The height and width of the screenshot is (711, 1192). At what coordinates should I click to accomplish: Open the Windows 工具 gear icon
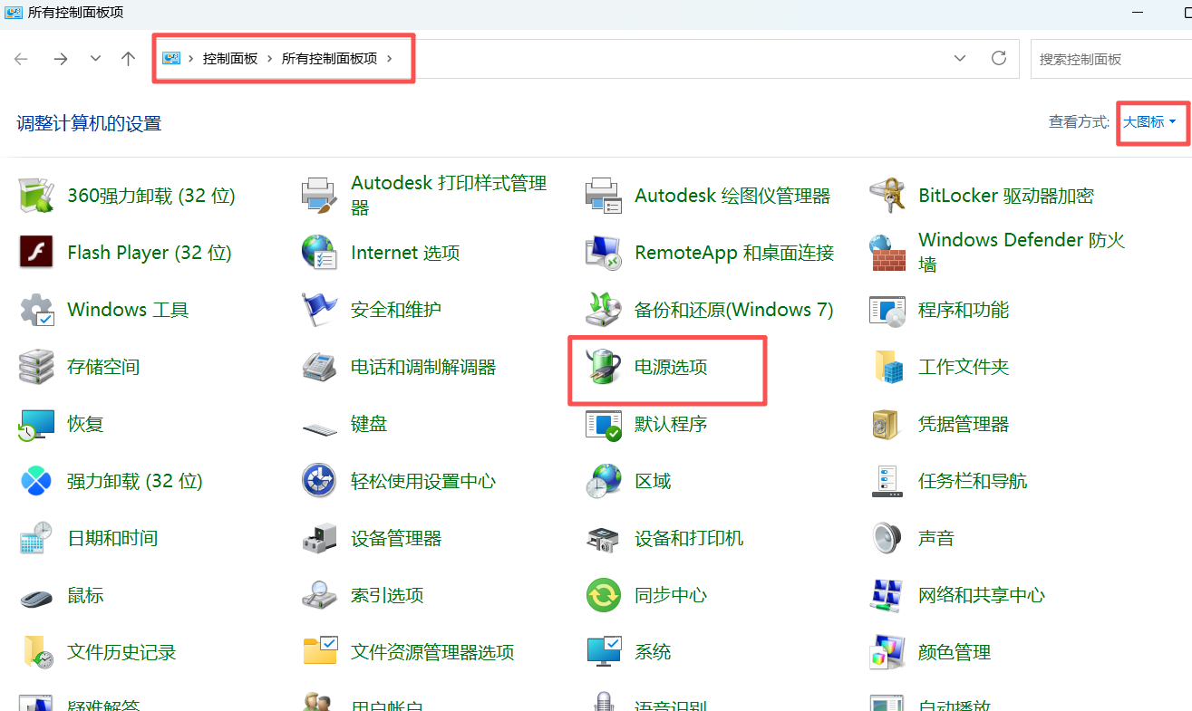36,310
